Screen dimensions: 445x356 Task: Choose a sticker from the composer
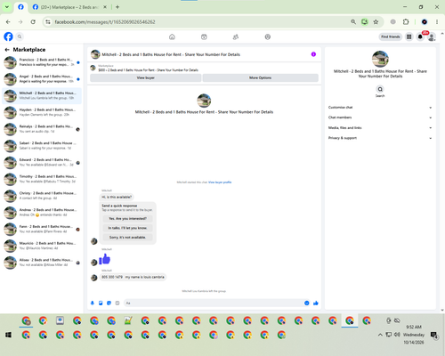109,303
